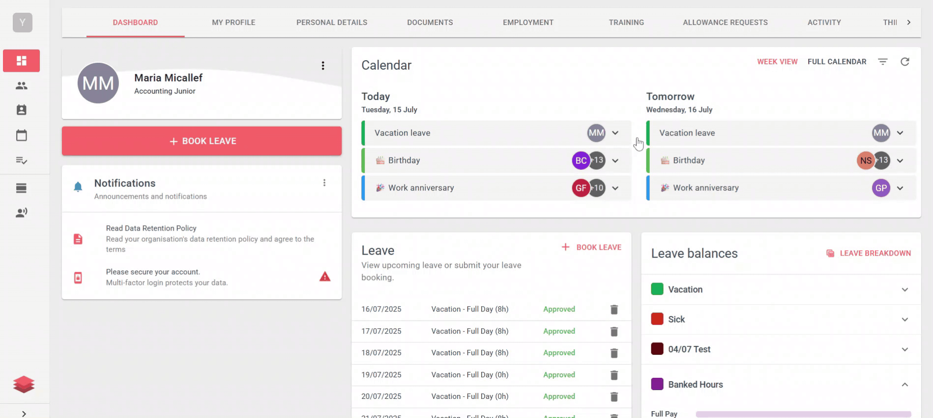
Task: Click the Data Retention Policy document icon
Action: click(78, 239)
